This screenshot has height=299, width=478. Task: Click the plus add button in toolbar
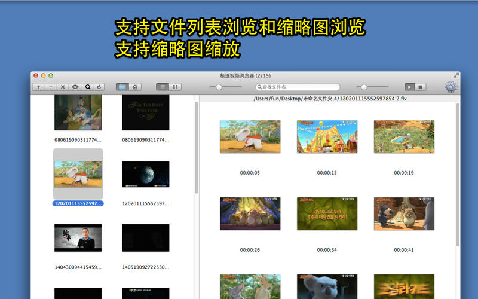[38, 87]
